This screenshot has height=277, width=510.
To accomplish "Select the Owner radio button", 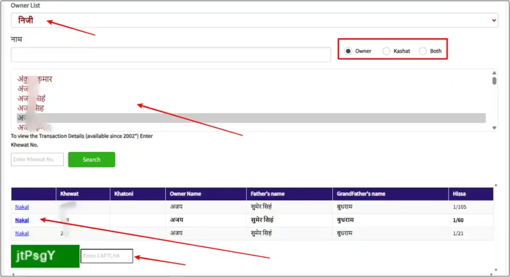I will pos(349,51).
